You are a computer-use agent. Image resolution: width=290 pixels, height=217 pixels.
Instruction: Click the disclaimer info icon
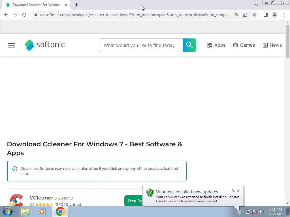click(x=15, y=169)
